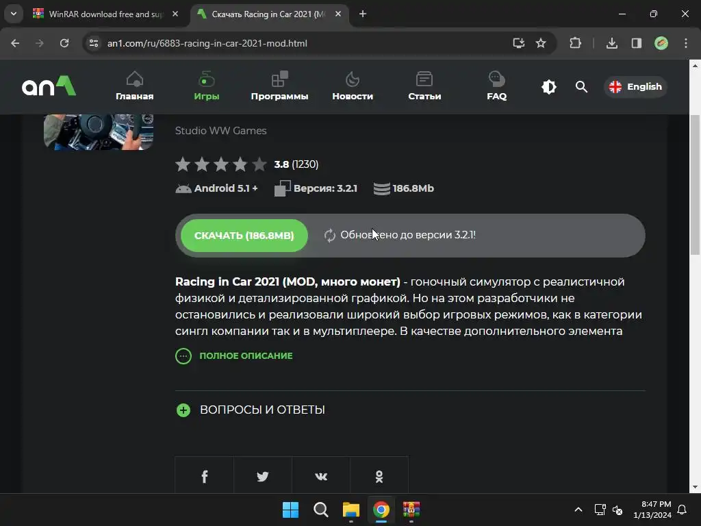Close the WinRAR download tab
The height and width of the screenshot is (526, 701).
175,14
